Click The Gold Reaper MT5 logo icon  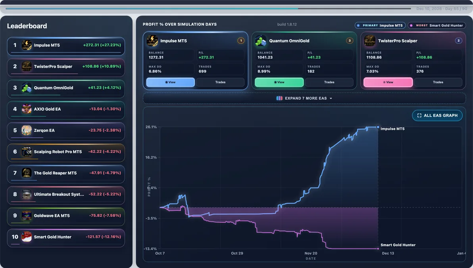[x=27, y=173]
